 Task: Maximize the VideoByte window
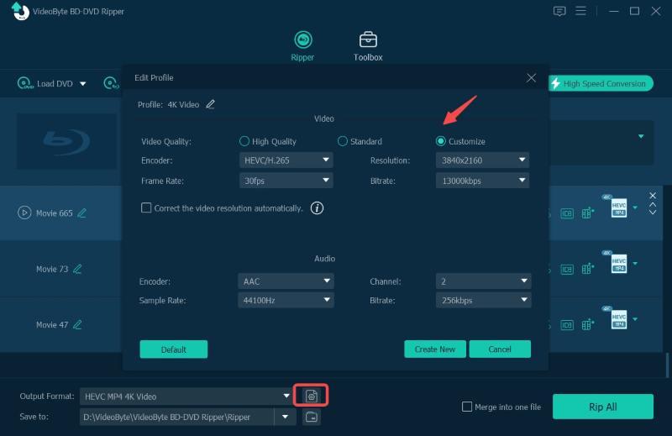635,11
